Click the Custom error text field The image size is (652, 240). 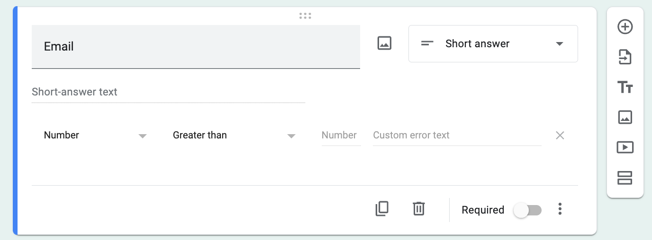[457, 136]
